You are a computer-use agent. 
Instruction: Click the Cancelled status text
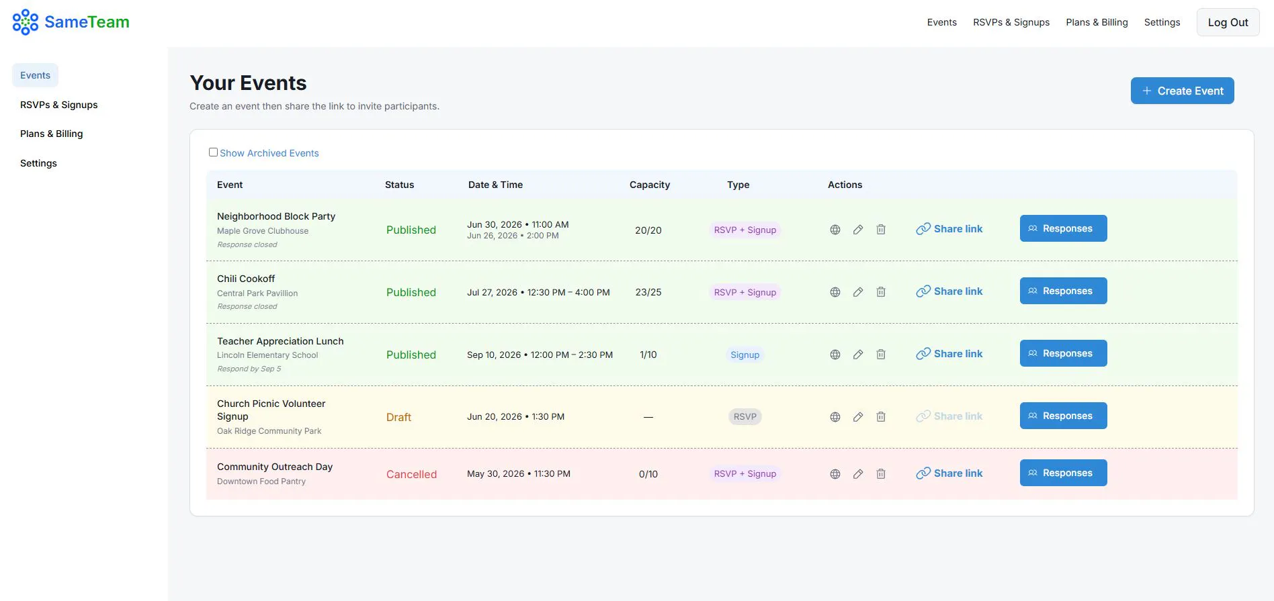click(411, 474)
